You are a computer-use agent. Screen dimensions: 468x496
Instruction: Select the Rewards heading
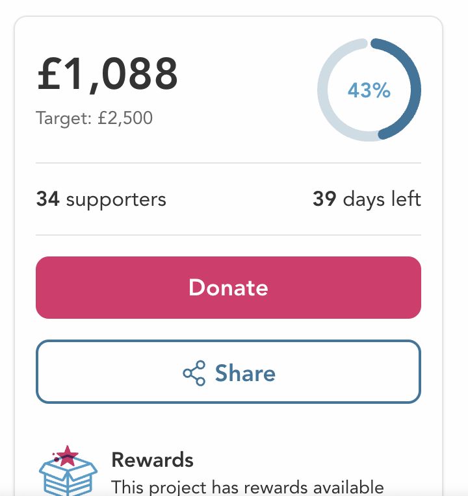point(153,460)
